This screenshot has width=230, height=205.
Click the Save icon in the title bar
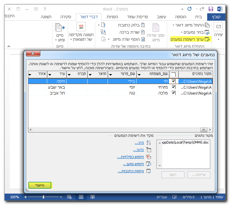coord(211,9)
